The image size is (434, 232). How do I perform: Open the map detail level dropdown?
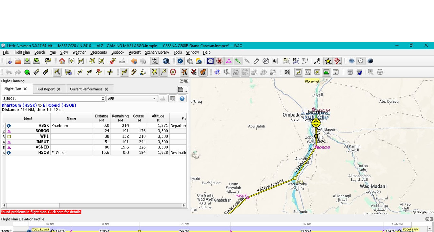(x=155, y=61)
